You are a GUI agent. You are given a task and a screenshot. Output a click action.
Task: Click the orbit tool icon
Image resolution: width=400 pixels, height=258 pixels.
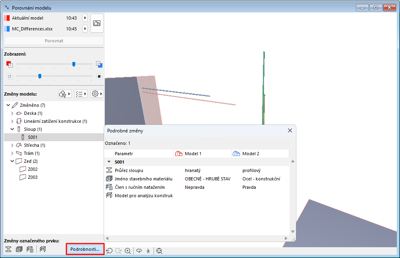click(x=139, y=251)
